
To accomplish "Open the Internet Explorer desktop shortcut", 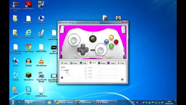I will click(x=28, y=34).
